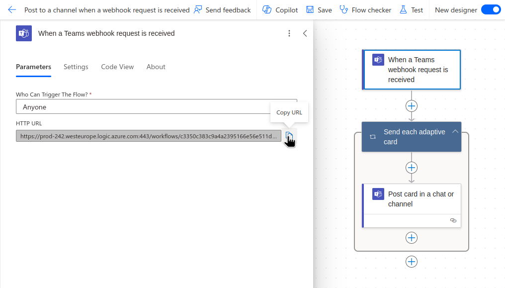Save the flow using the Save icon

click(319, 9)
